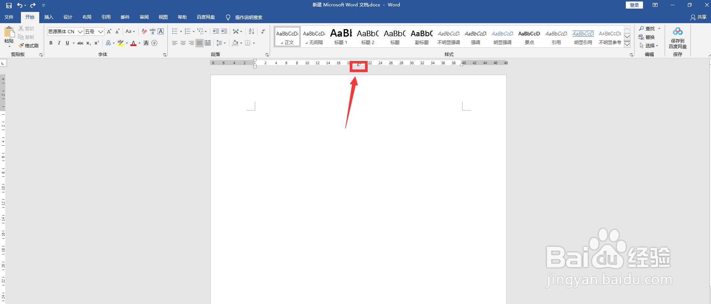Viewport: 711px width, 304px height.
Task: Toggle Bold formatting
Action: pyautogui.click(x=51, y=43)
